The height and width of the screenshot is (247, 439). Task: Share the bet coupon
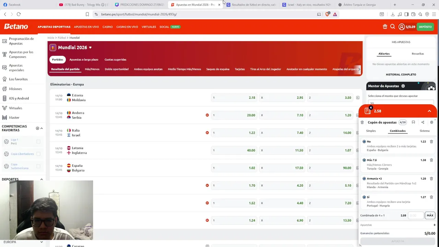[423, 122]
